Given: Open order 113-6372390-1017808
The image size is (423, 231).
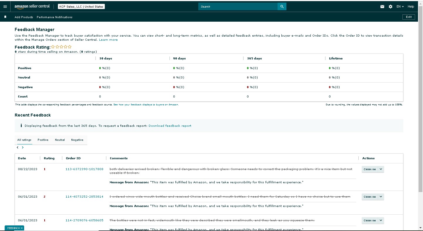Looking at the screenshot, I should pyautogui.click(x=84, y=169).
